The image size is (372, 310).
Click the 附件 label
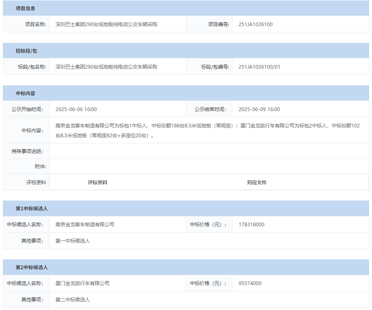(40, 167)
